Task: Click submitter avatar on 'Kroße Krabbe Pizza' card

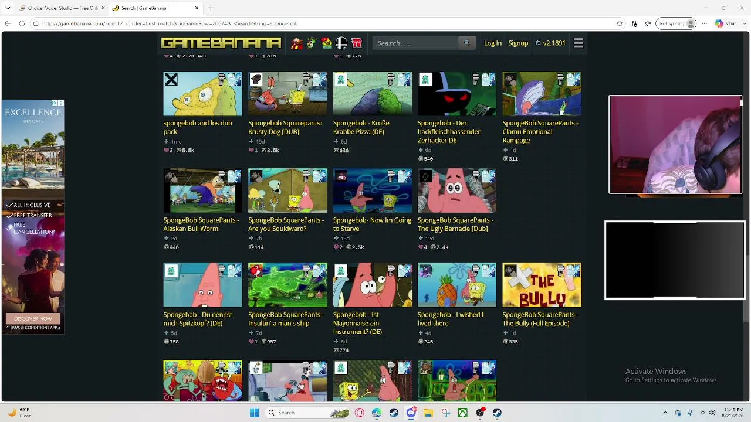Action: click(341, 79)
